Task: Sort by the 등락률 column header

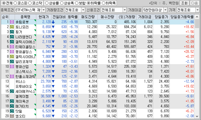Action: (x=73, y=17)
